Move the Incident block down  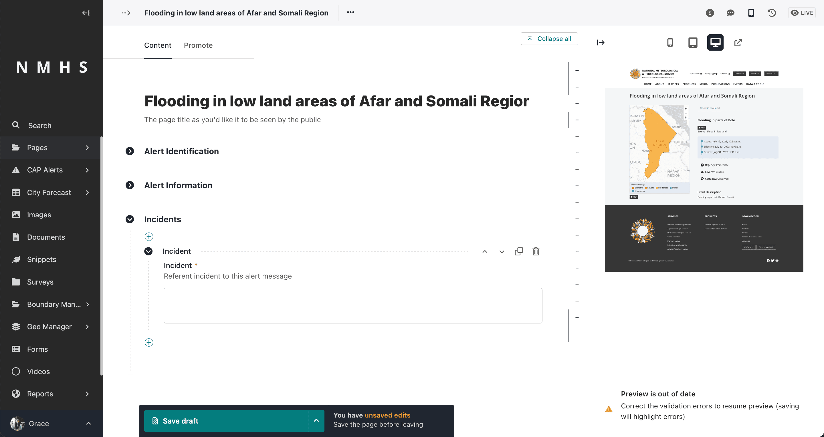[502, 252]
